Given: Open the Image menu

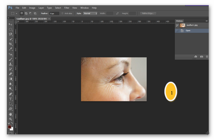Looking at the screenshot, I should (x=32, y=8).
